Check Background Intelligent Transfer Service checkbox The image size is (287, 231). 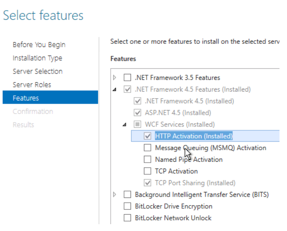point(127,195)
